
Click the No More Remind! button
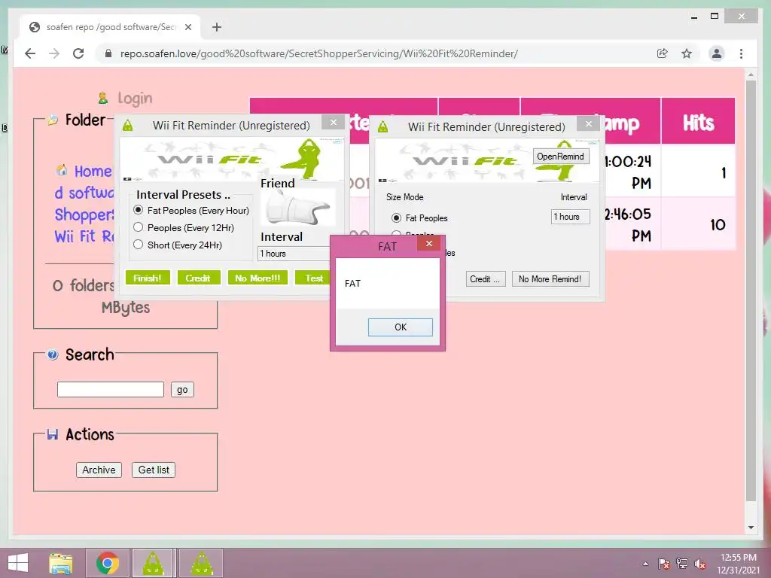coord(550,279)
